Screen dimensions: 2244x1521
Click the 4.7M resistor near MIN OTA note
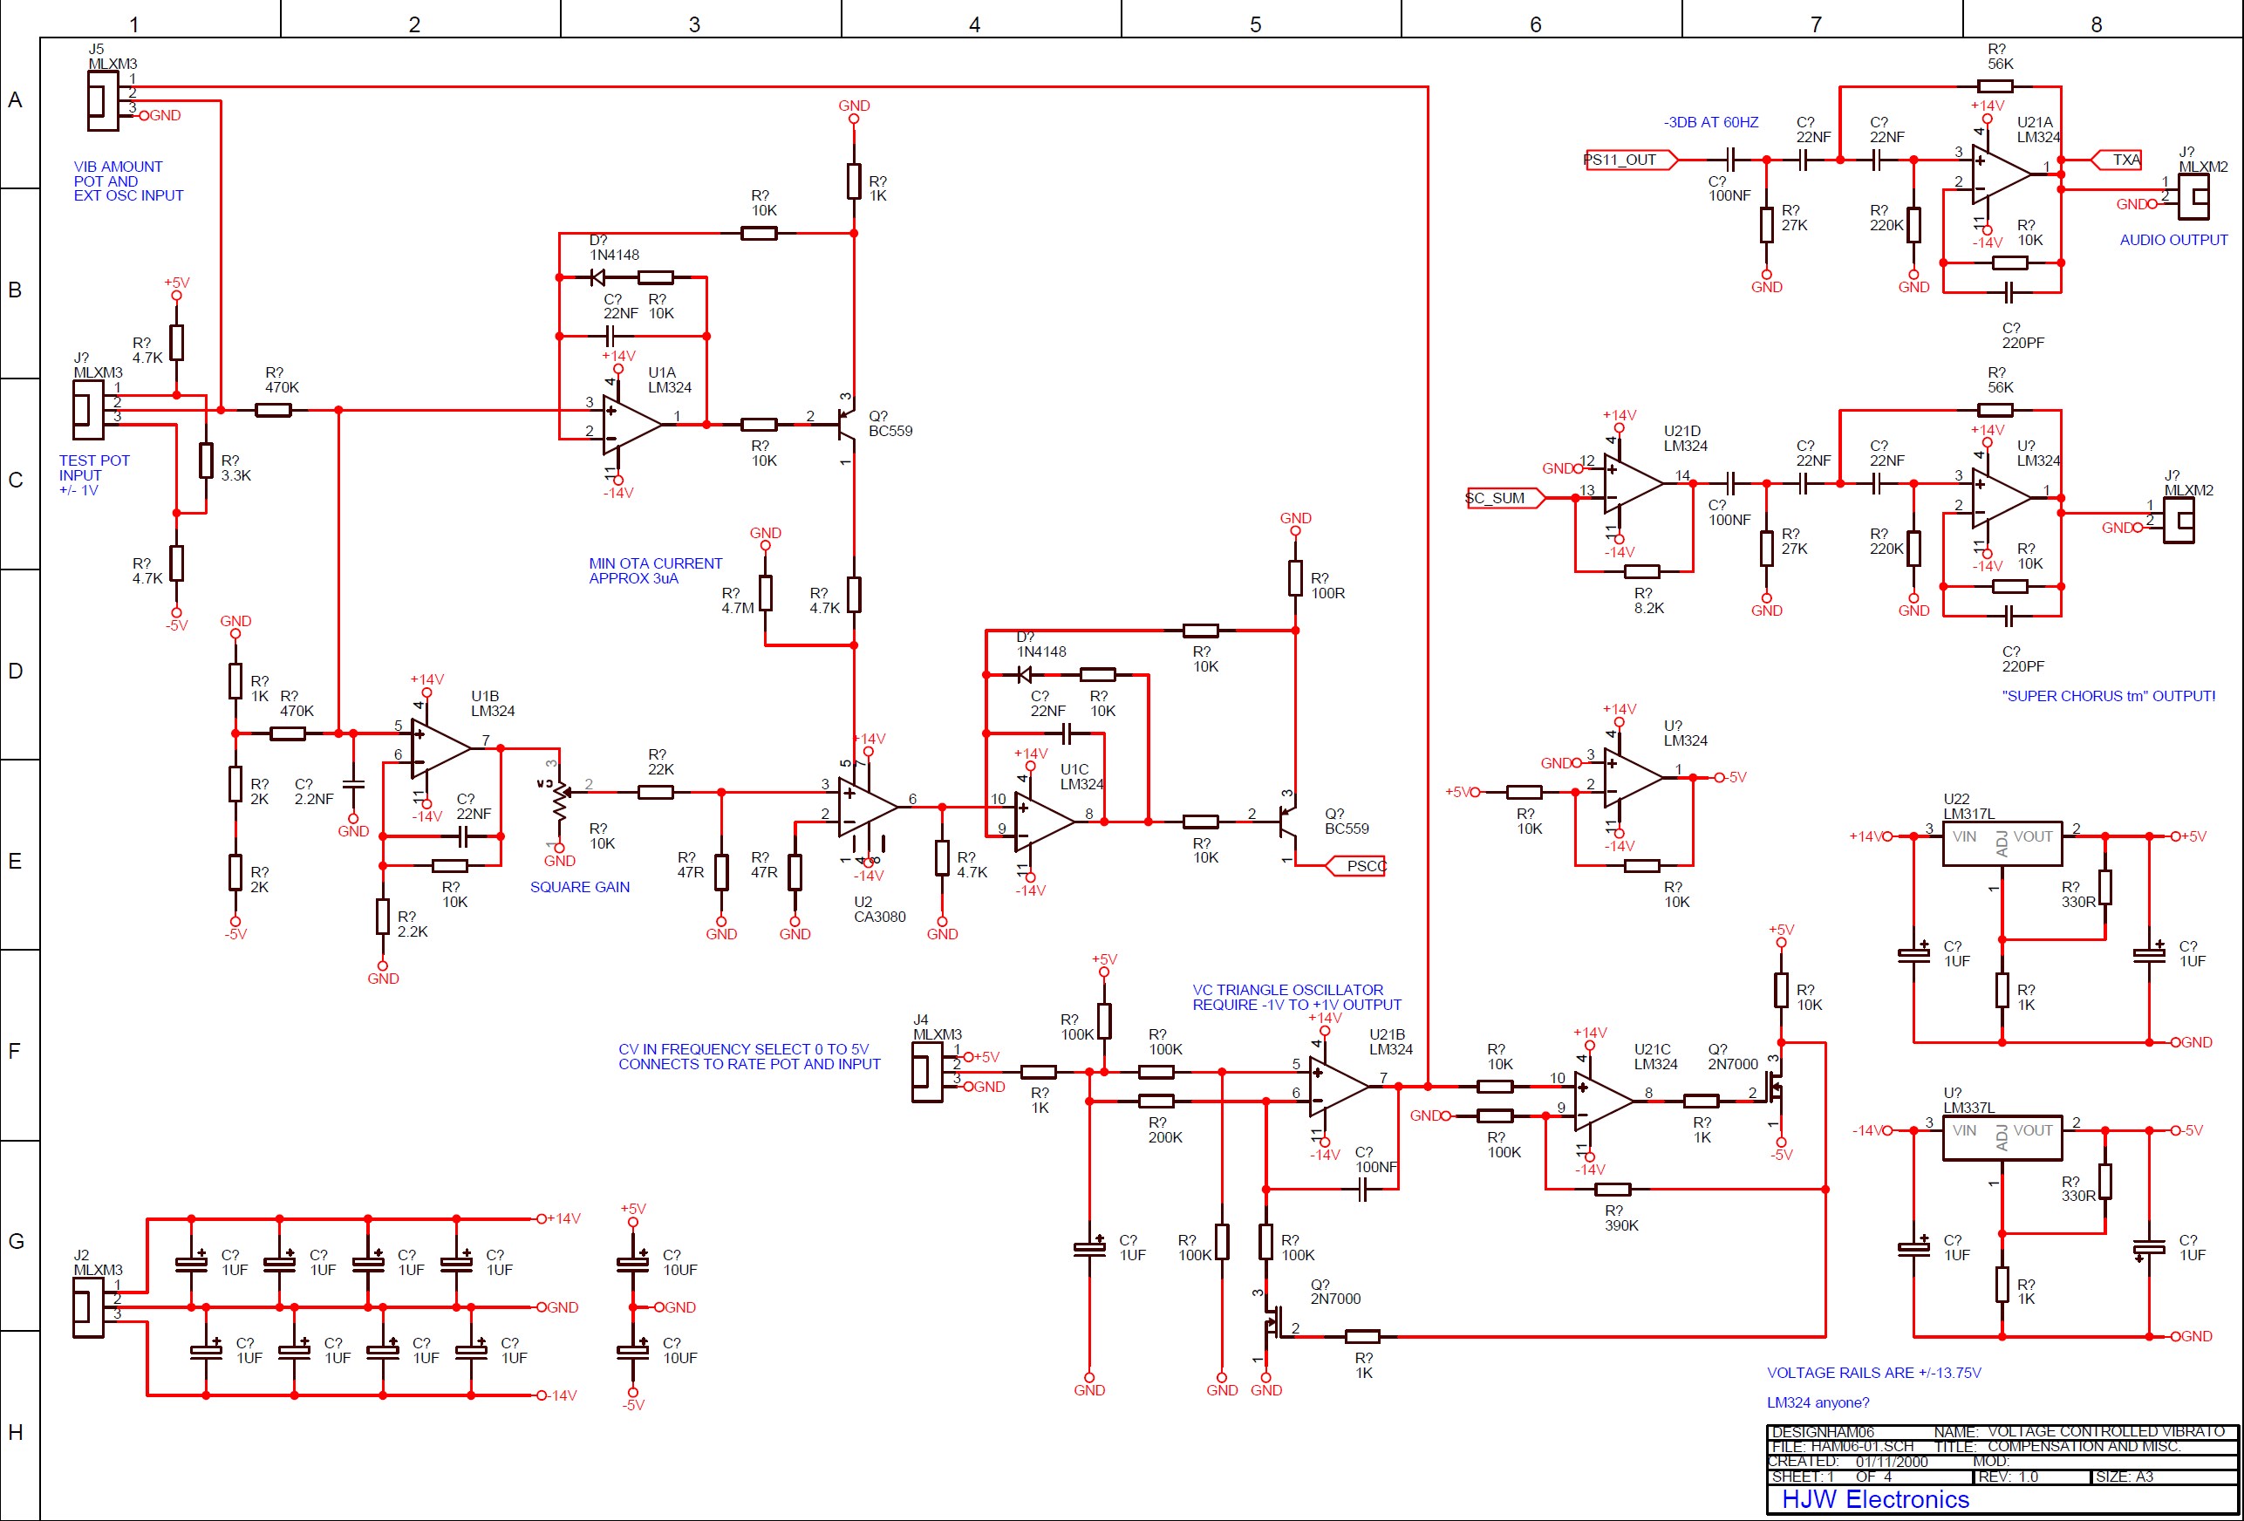765,593
